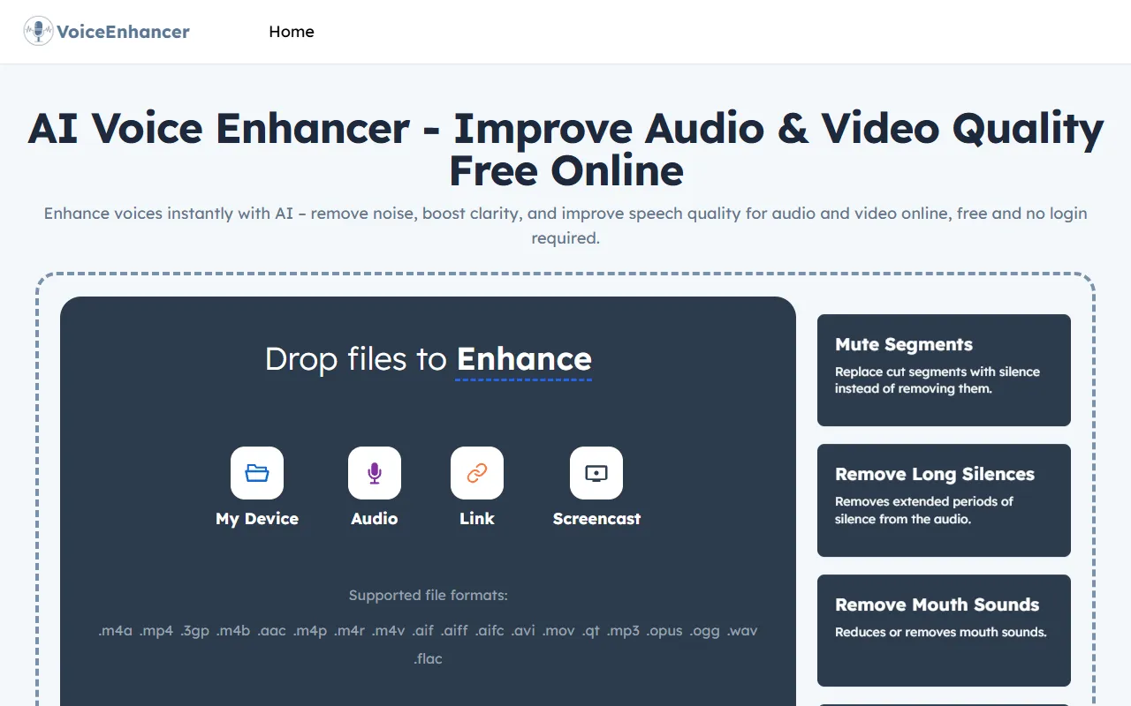Enable the Remove Long Silences option
This screenshot has width=1131, height=706.
[944, 499]
